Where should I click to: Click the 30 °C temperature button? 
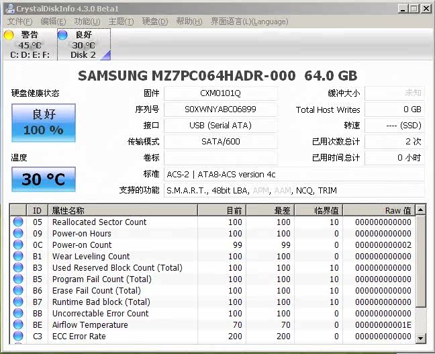pos(43,179)
